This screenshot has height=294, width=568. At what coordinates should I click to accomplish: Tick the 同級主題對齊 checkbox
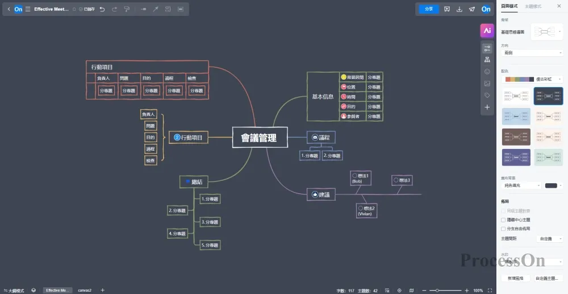coord(503,210)
